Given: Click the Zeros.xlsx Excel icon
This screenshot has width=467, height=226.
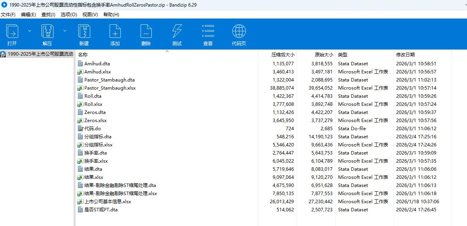Looking at the screenshot, I should pyautogui.click(x=81, y=120).
